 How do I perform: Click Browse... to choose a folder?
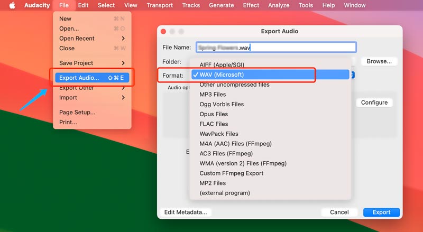tap(379, 61)
